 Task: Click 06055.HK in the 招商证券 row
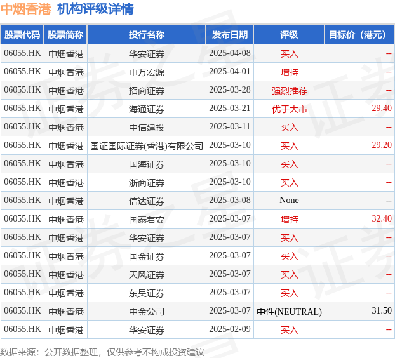pos(22,90)
